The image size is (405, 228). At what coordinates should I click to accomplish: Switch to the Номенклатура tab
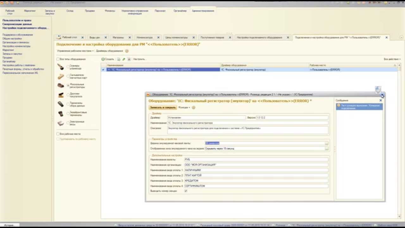coord(145,37)
